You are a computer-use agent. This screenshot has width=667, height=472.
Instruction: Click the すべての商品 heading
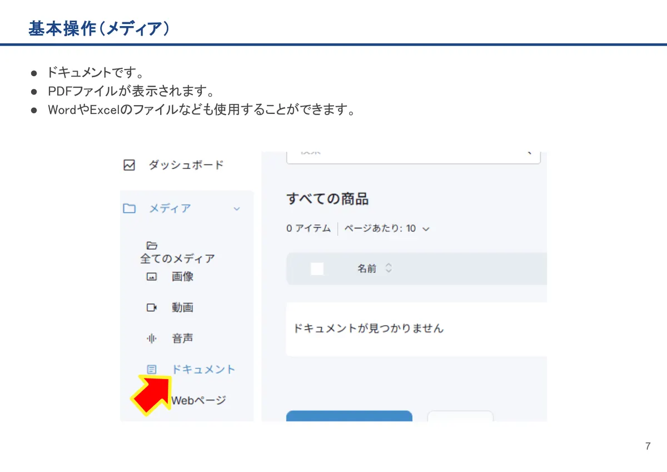[327, 198]
